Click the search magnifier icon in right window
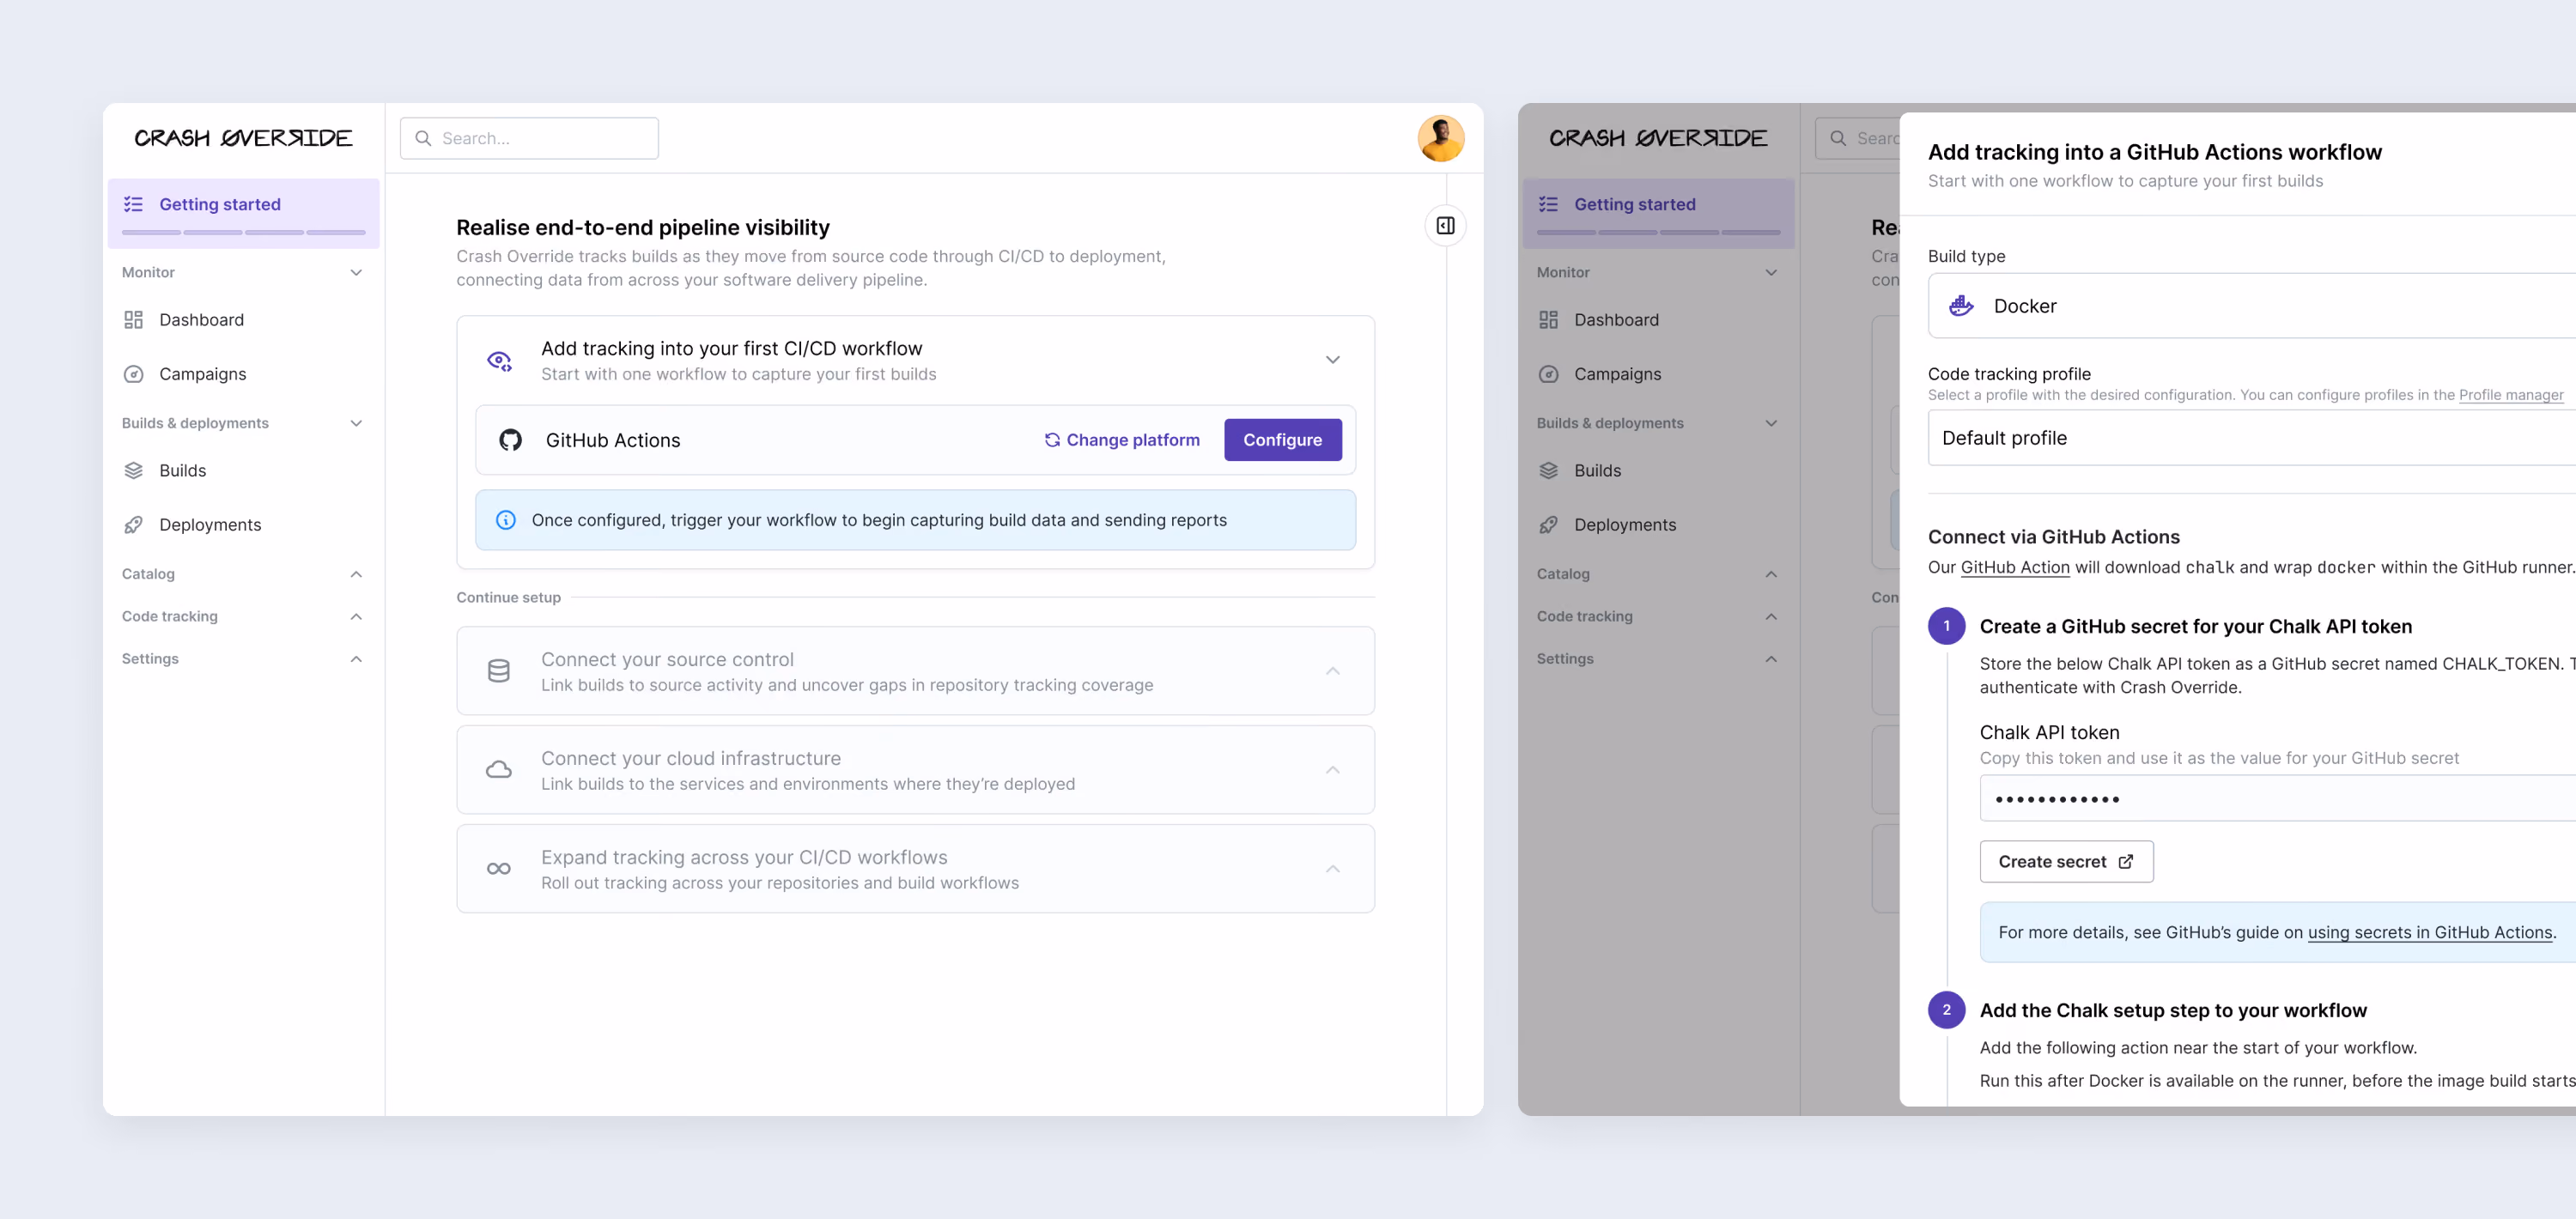The image size is (2576, 1219). click(x=1838, y=138)
